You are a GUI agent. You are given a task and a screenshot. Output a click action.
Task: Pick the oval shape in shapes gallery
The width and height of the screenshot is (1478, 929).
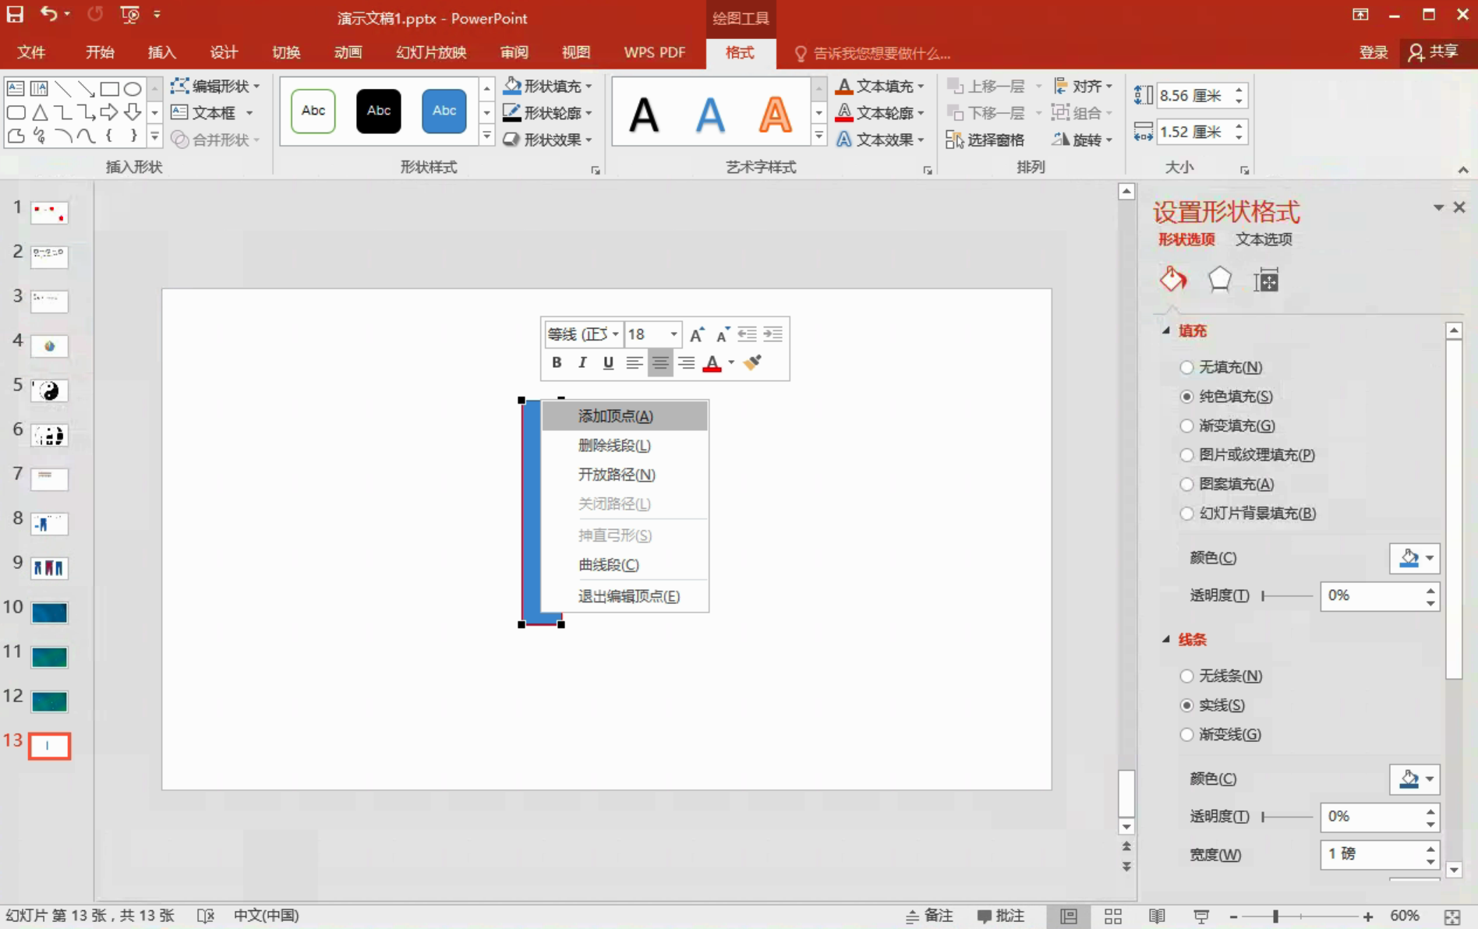coord(133,89)
